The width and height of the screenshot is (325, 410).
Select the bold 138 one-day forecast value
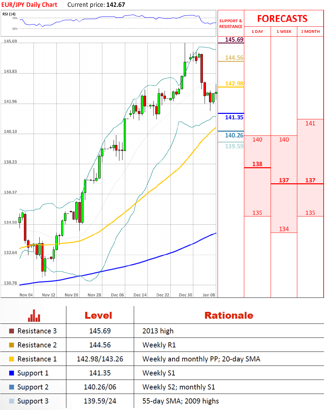[x=257, y=164]
